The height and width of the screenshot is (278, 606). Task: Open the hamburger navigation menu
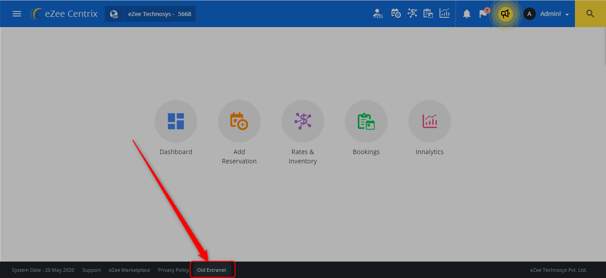coord(17,14)
